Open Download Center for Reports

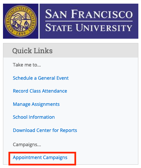click(45, 130)
